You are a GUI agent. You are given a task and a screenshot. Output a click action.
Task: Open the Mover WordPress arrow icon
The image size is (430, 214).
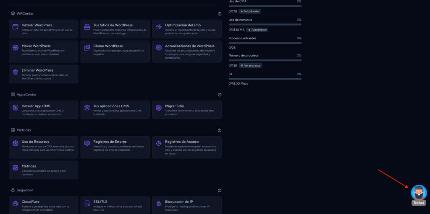click(x=16, y=48)
